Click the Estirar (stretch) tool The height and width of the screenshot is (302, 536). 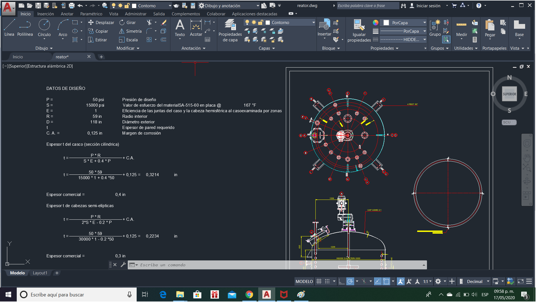(98, 40)
